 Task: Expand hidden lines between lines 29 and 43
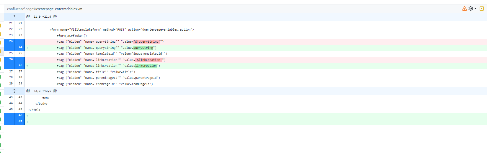14,91
